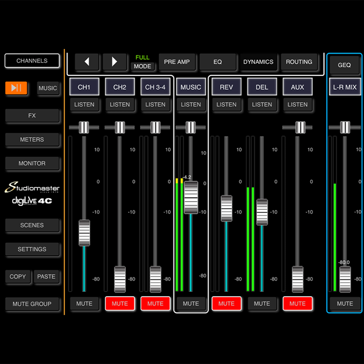
Task: Open the FX page
Action: coord(32,116)
